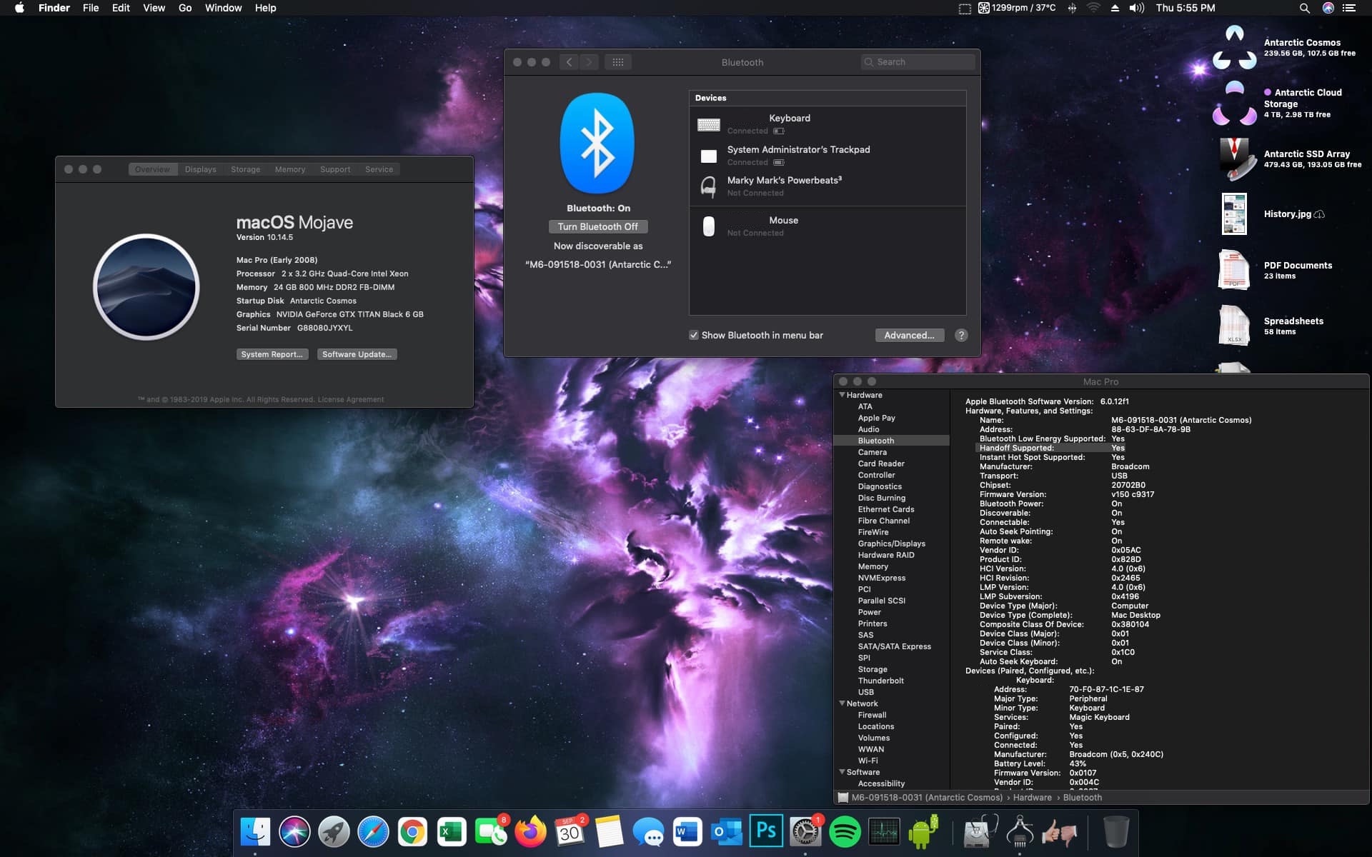The height and width of the screenshot is (857, 1372).
Task: Open Photoshop from the Dock
Action: tap(767, 831)
